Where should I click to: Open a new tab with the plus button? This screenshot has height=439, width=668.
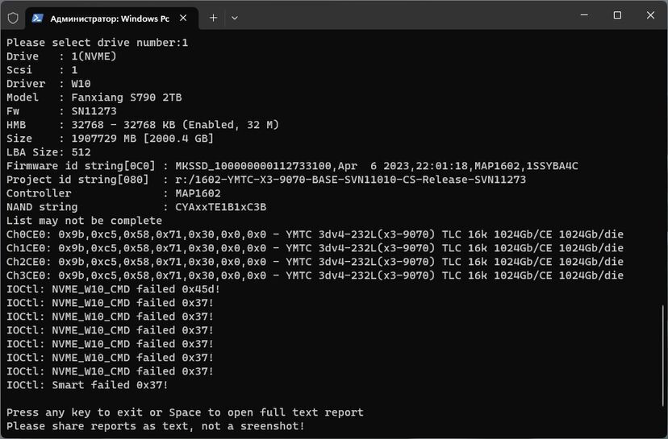pyautogui.click(x=214, y=17)
